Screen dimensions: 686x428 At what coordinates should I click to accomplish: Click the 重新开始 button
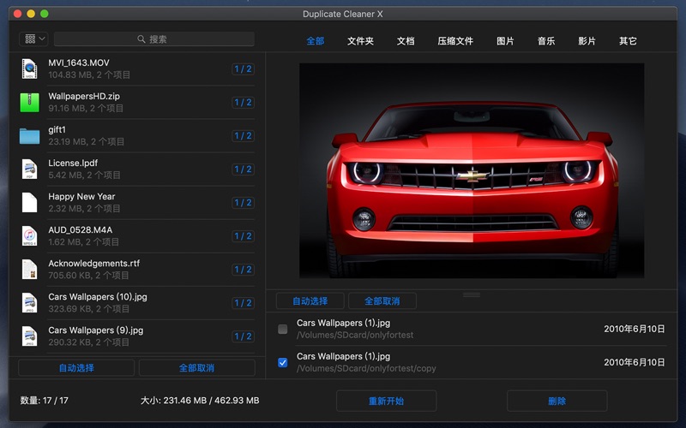386,401
